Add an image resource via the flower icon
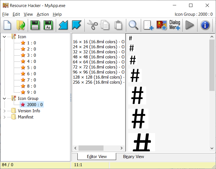Viewport: 216px width, 169px height. point(162,25)
